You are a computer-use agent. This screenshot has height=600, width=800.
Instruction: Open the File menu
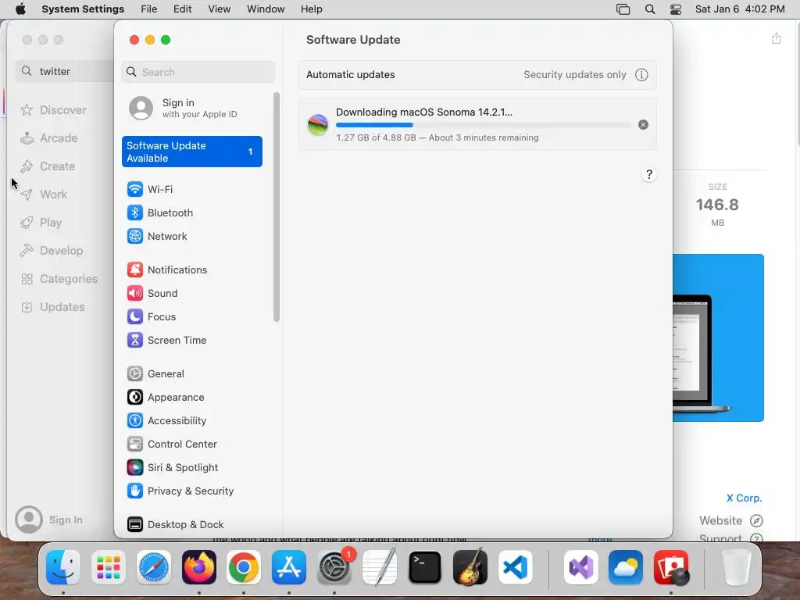click(149, 9)
